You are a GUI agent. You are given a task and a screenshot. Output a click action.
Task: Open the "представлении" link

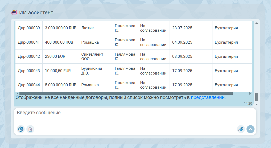(x=208, y=97)
